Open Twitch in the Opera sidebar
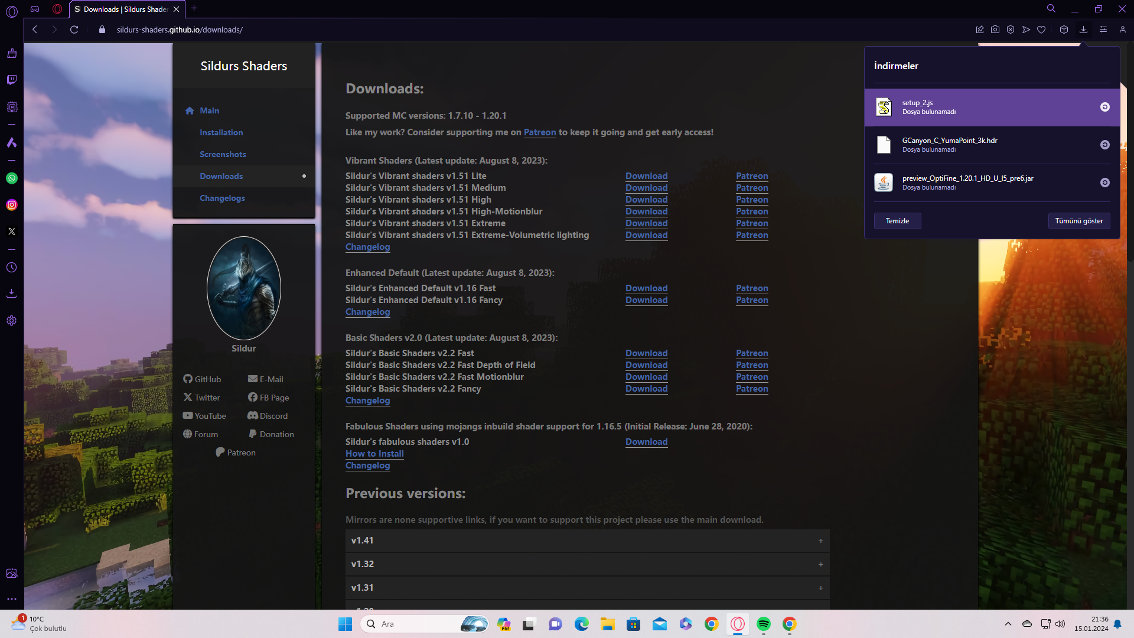 tap(12, 80)
